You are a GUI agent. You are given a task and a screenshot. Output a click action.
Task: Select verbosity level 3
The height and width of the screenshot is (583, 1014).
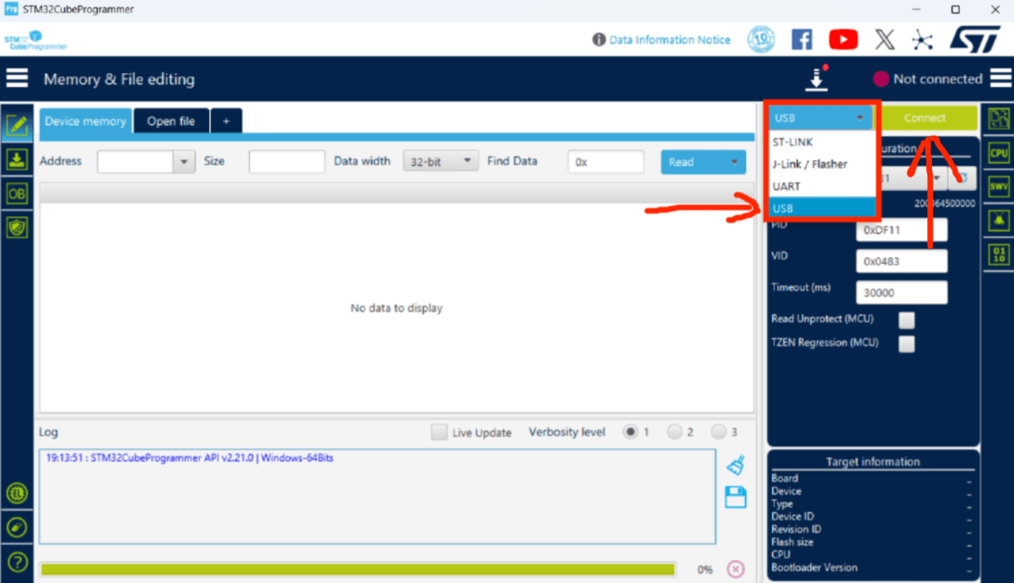pyautogui.click(x=719, y=432)
